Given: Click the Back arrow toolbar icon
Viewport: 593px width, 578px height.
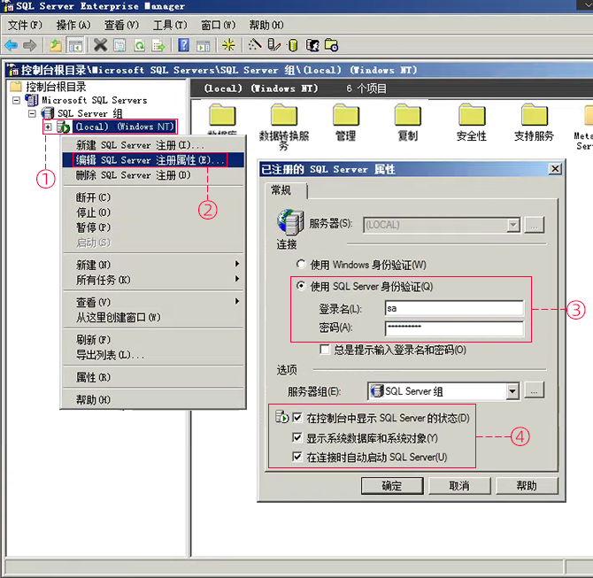Looking at the screenshot, I should [x=11, y=45].
